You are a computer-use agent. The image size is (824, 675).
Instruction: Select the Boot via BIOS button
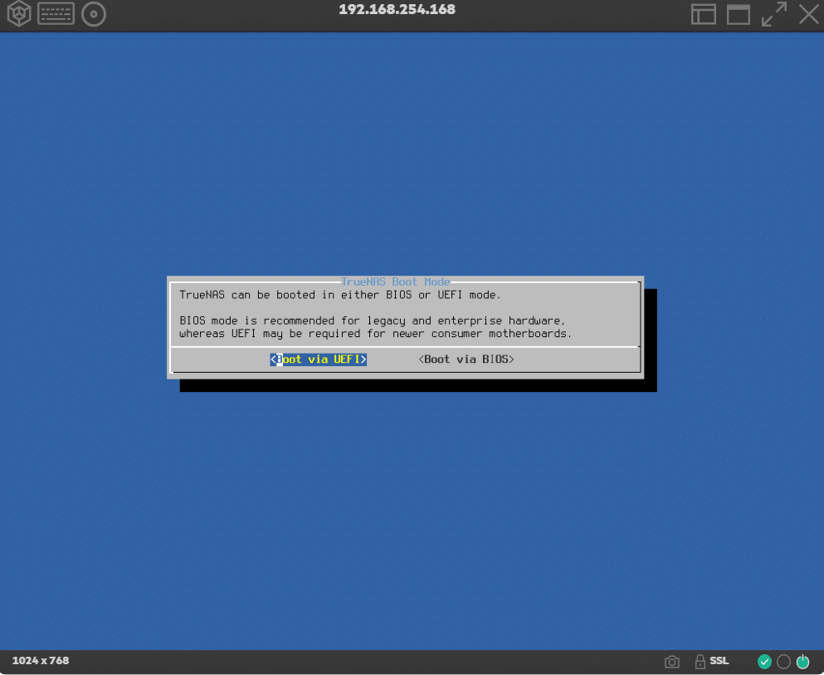click(x=466, y=360)
